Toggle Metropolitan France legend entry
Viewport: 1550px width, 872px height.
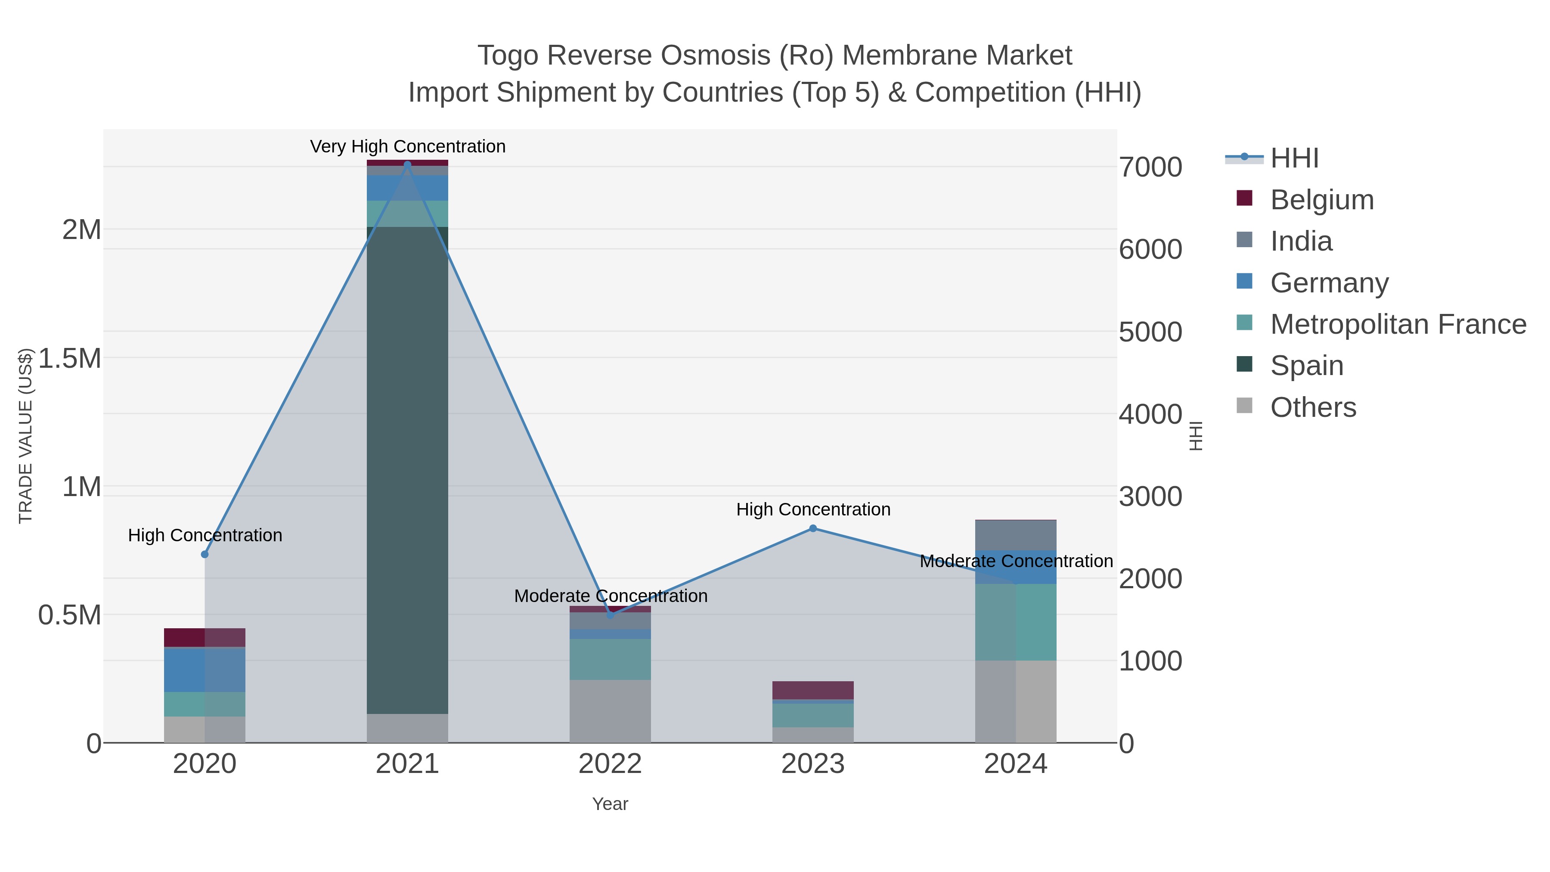pos(1381,324)
